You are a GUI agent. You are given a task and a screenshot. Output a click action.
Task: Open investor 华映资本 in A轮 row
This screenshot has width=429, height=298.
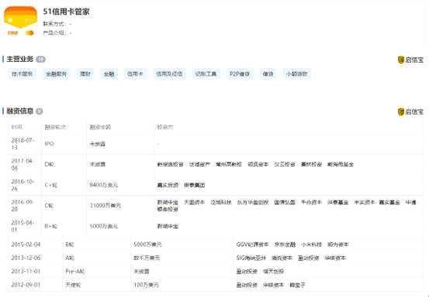335,258
